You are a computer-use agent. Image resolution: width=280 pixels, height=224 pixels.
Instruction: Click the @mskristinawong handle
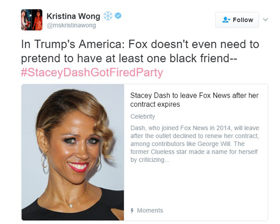(x=71, y=25)
